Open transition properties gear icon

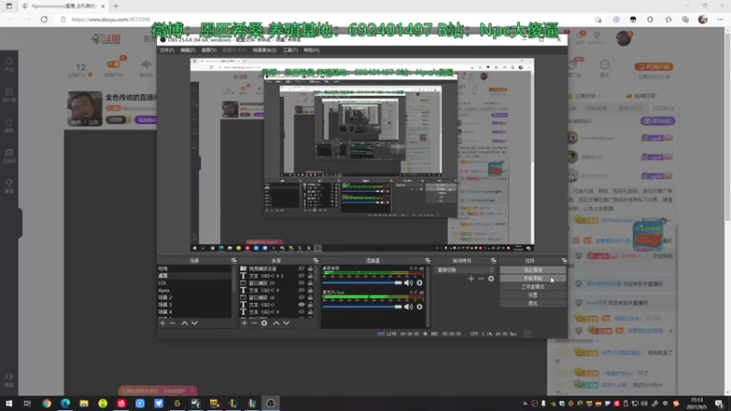[491, 279]
